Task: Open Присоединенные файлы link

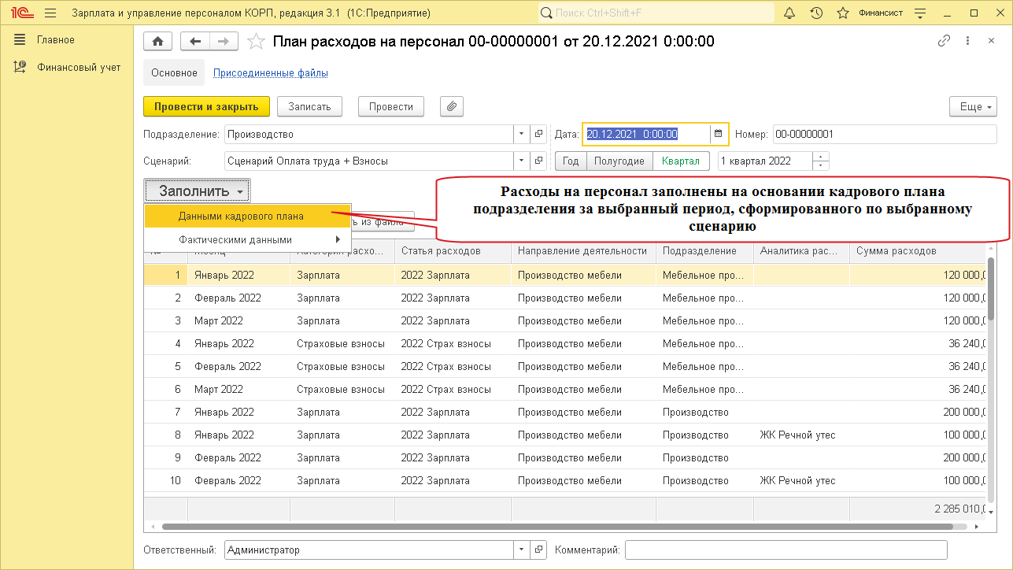Action: tap(271, 72)
